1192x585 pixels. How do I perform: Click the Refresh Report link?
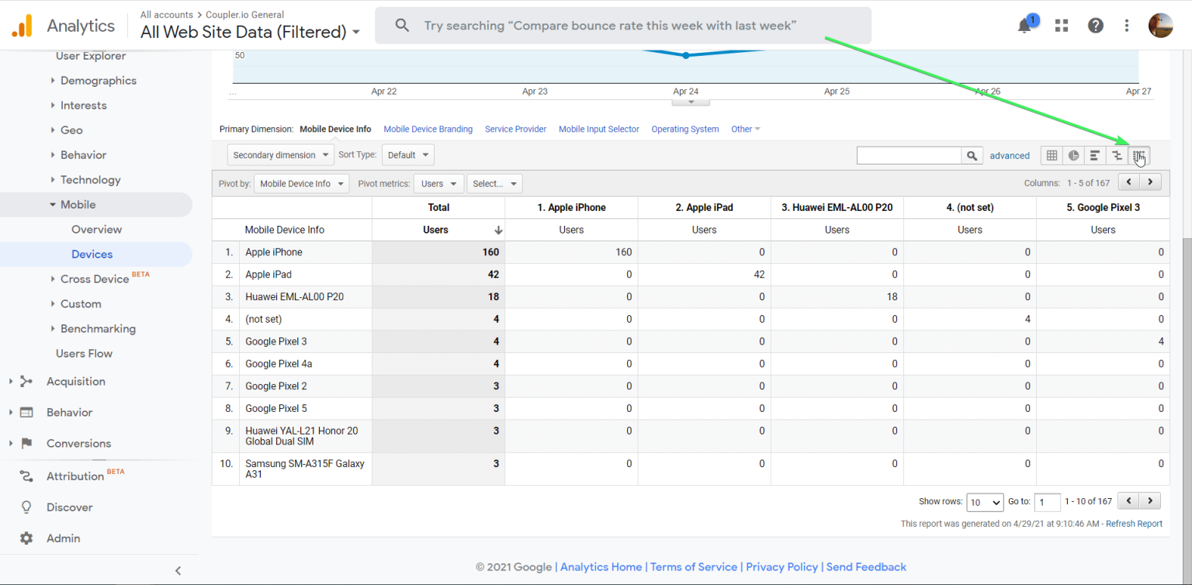pyautogui.click(x=1135, y=523)
